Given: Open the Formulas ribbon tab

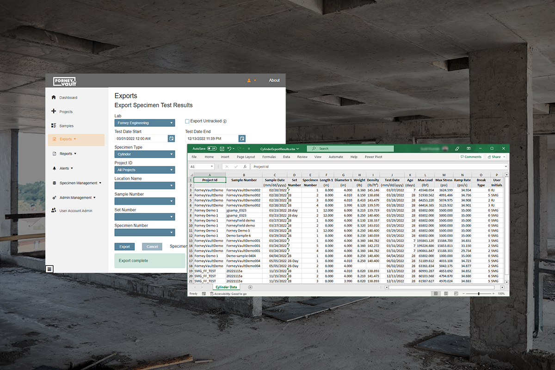Looking at the screenshot, I should [x=269, y=157].
